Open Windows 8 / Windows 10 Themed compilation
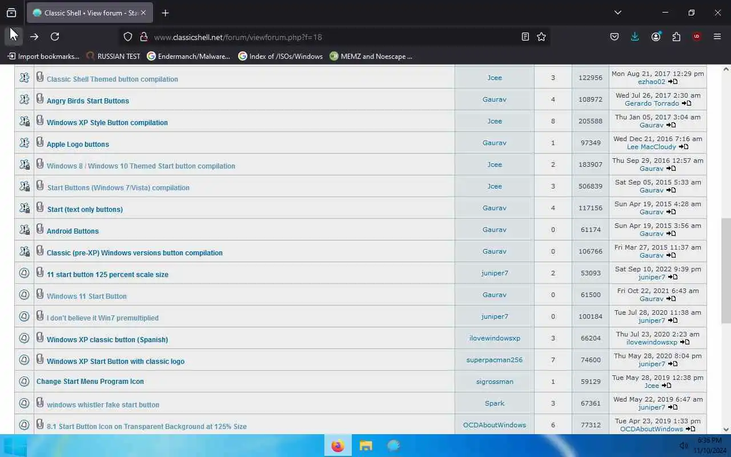The image size is (731, 457). [x=141, y=166]
